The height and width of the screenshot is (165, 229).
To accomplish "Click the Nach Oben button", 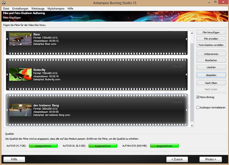I will (x=211, y=83).
